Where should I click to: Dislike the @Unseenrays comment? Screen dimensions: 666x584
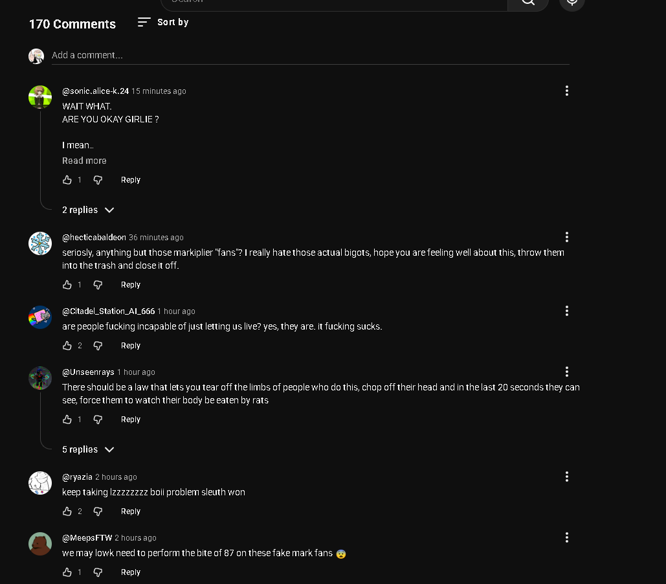tap(98, 420)
